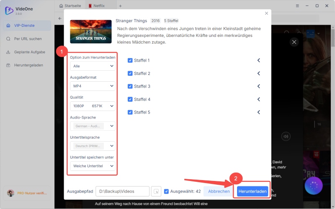The image size is (335, 209).
Task: Click the 5 Staffel tag
Action: tap(171, 21)
